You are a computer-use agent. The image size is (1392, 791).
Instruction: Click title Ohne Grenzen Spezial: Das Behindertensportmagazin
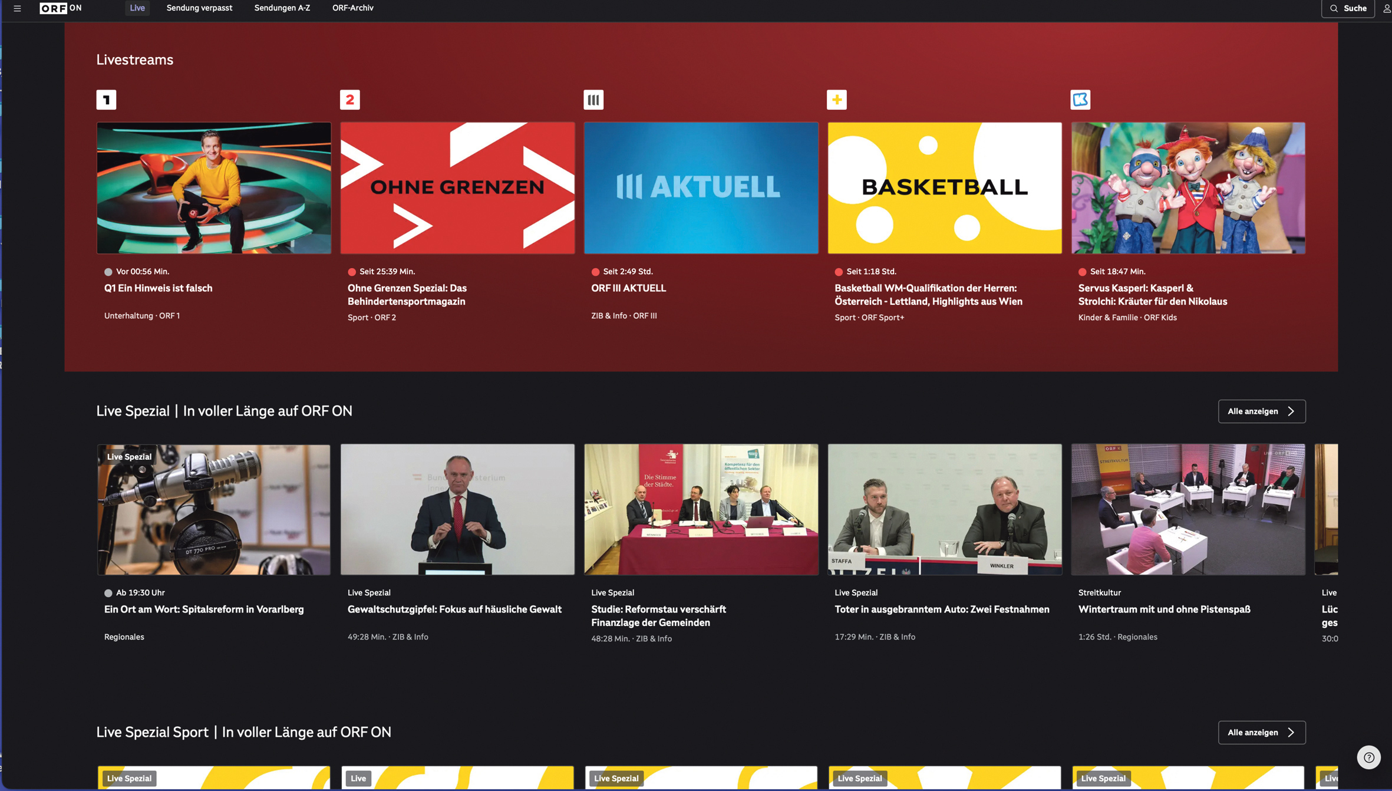coord(407,295)
